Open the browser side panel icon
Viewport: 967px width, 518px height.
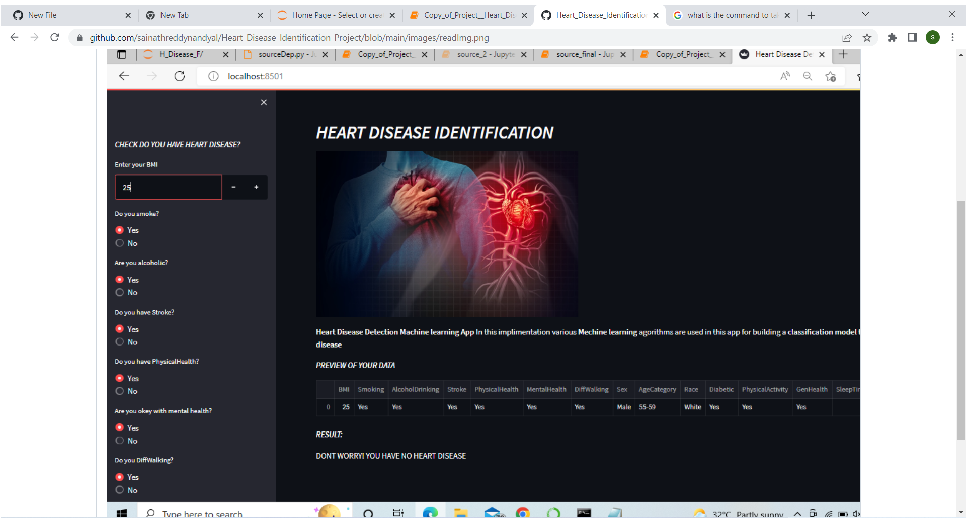click(912, 37)
